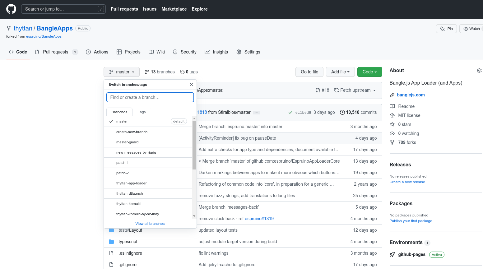Click the branch icon beside 13 branches

click(147, 72)
